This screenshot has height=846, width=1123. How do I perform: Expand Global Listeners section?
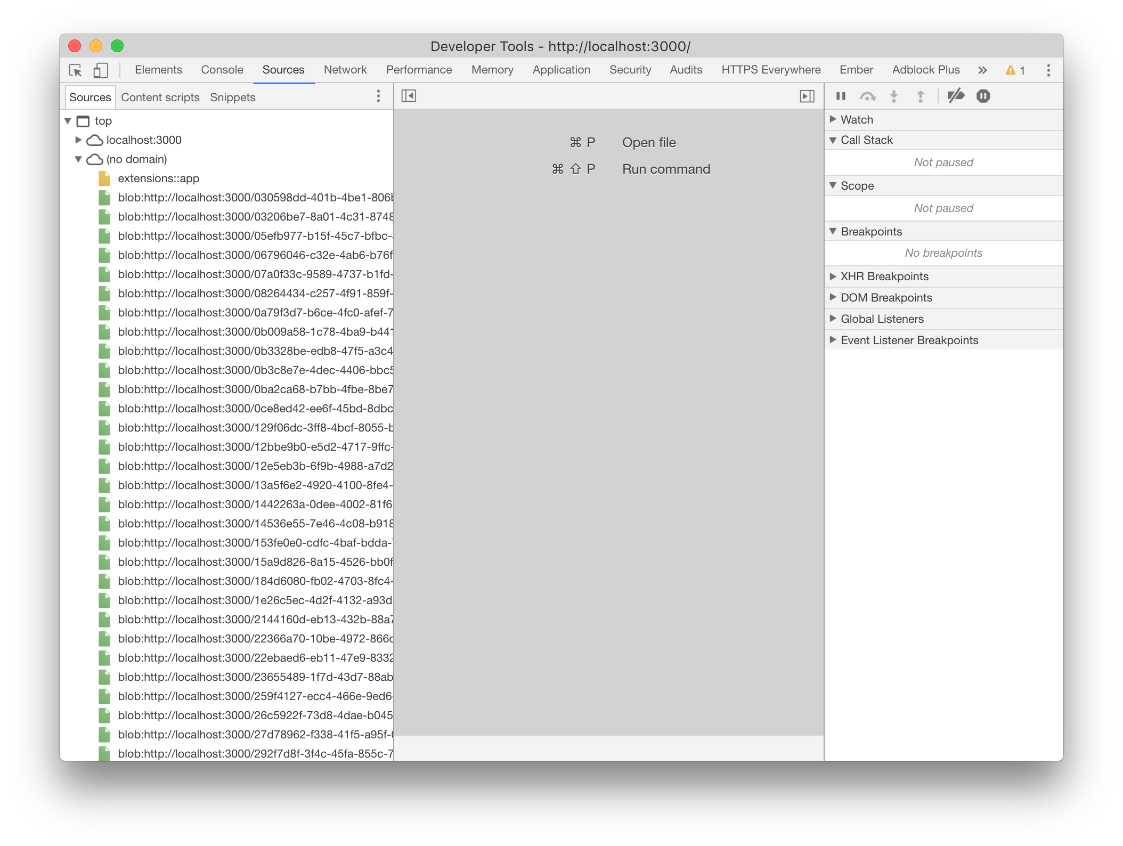point(833,319)
